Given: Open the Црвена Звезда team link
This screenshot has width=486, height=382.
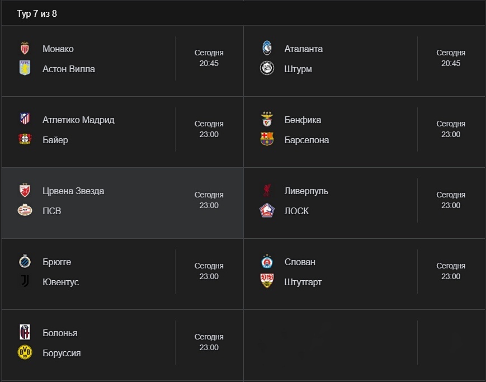Looking at the screenshot, I should (x=73, y=191).
